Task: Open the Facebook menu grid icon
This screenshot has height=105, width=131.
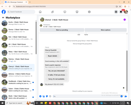Action: [x=116, y=12]
